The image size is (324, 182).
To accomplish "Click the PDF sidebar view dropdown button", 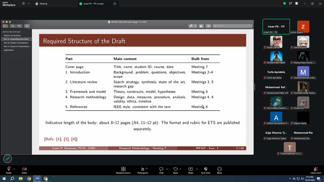I will coord(5,26).
